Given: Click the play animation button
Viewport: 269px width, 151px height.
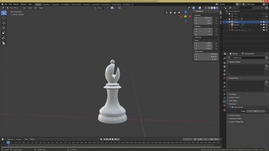Looking at the screenshot, I should (113, 139).
